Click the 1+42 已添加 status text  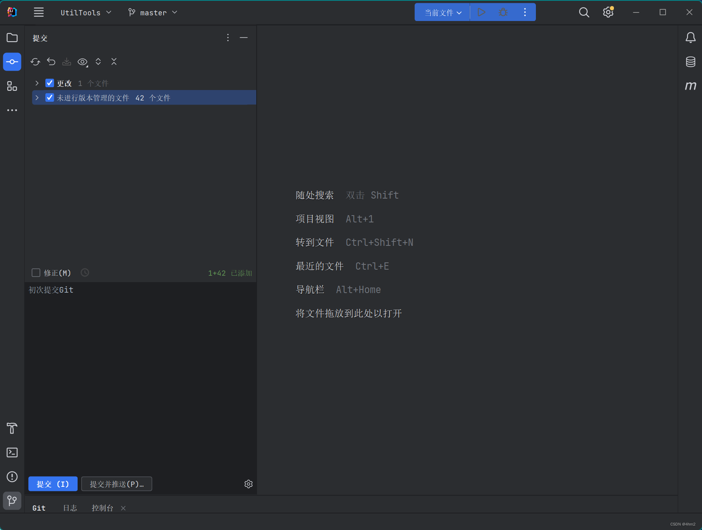230,273
